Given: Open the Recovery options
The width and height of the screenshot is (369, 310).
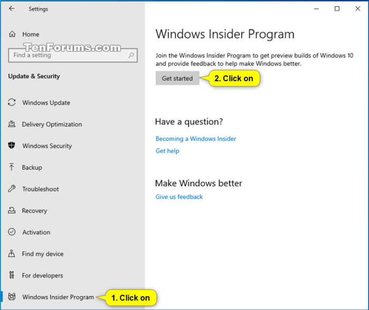Looking at the screenshot, I should [x=35, y=211].
